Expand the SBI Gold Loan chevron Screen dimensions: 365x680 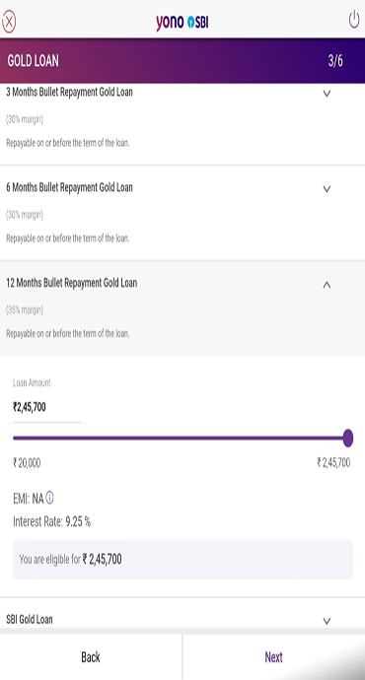[327, 621]
